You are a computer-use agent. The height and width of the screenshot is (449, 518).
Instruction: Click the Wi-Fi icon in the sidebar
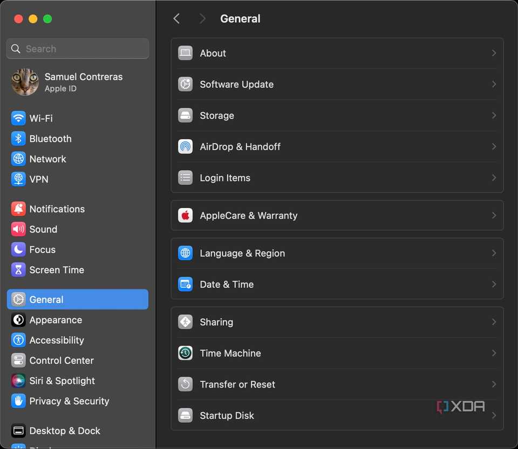[x=18, y=118]
